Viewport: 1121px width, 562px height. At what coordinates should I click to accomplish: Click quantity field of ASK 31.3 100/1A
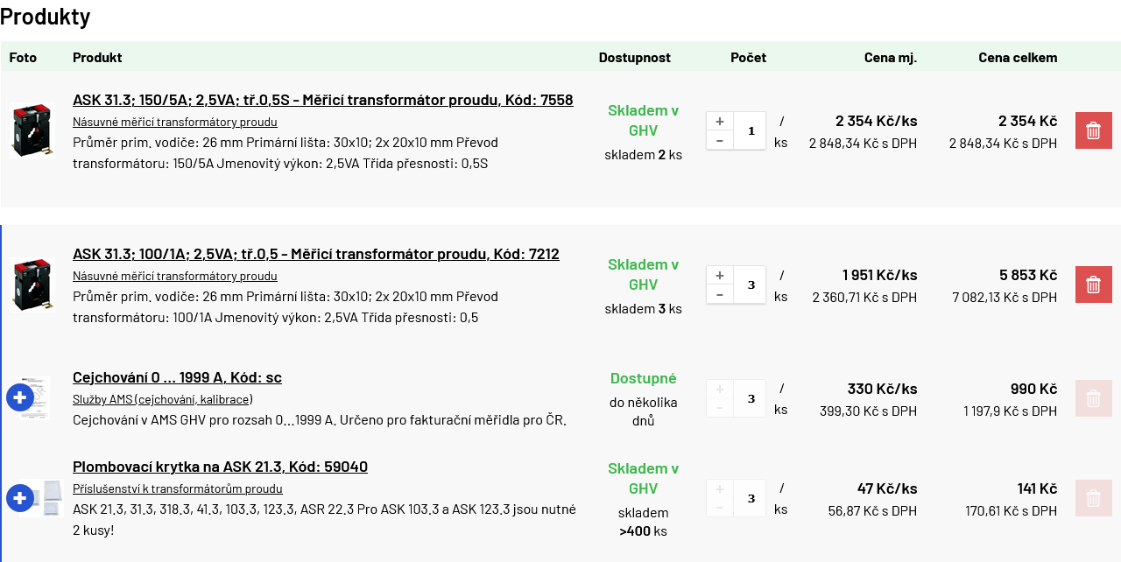[x=751, y=285]
